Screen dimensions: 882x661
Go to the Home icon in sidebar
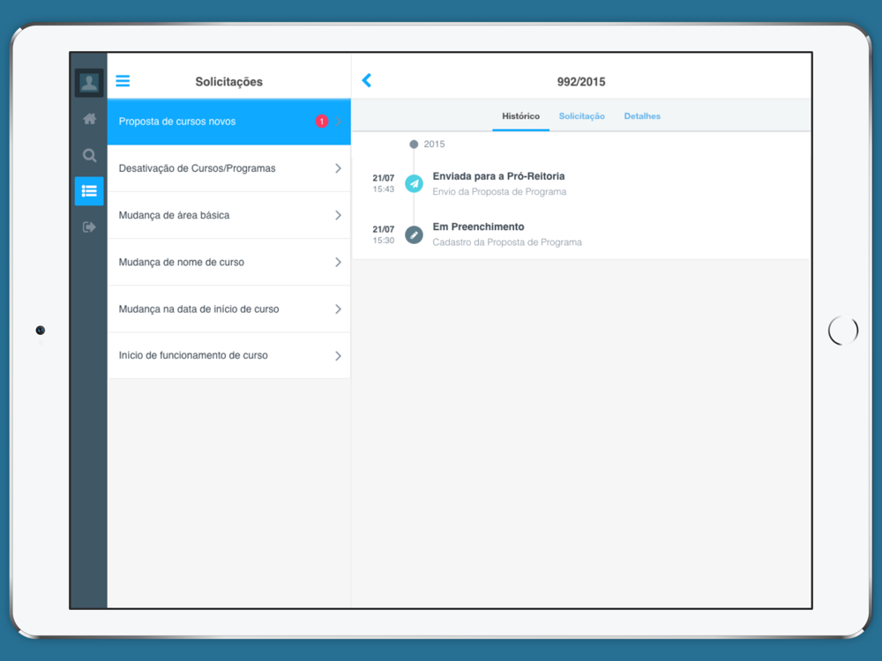[89, 119]
